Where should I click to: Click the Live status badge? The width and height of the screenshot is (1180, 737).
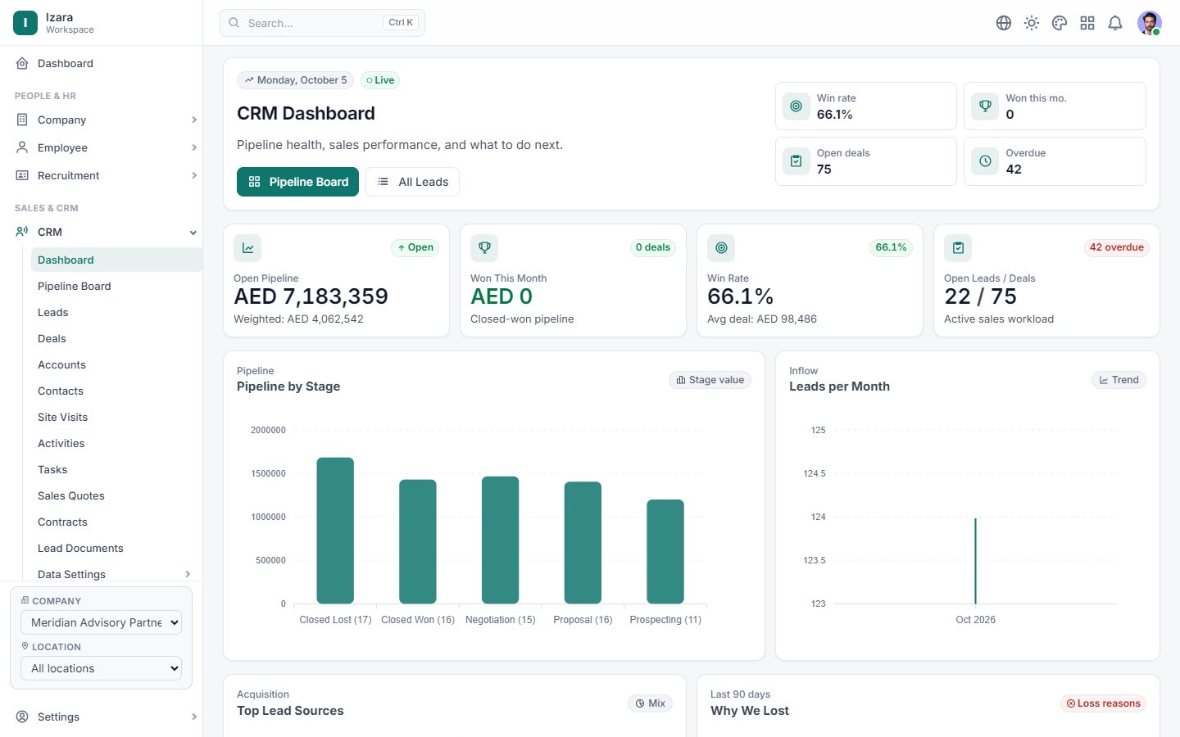[x=380, y=80]
